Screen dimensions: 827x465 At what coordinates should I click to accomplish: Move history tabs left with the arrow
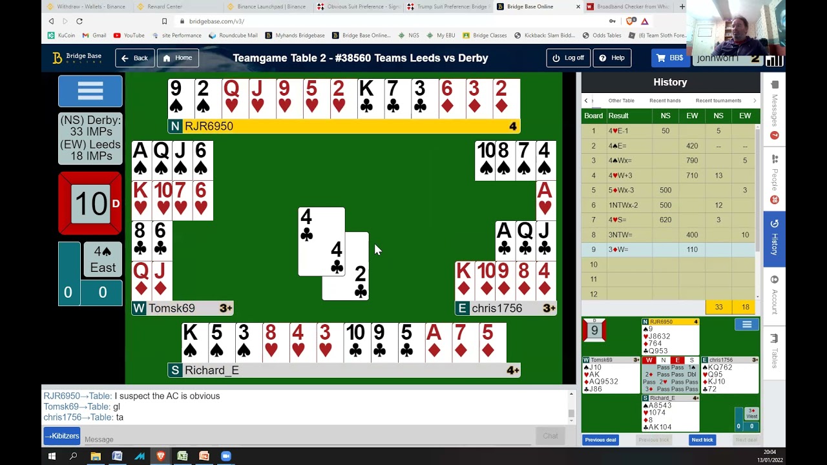pos(586,101)
